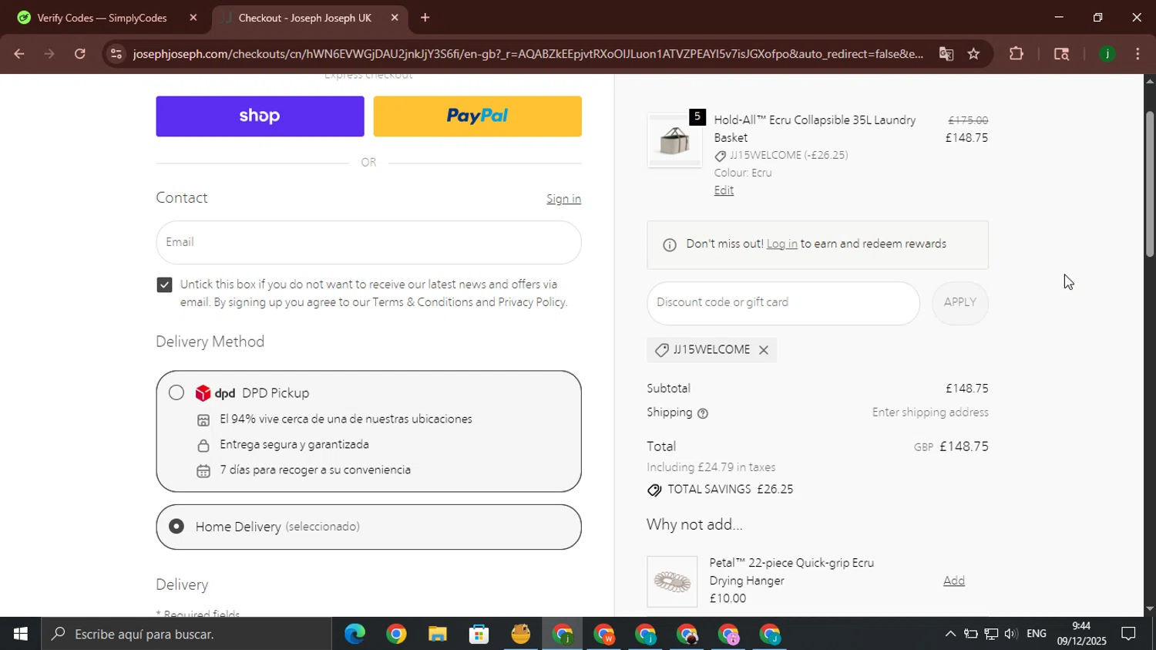Click the volume speaker tray icon
This screenshot has width=1156, height=650.
[1010, 634]
